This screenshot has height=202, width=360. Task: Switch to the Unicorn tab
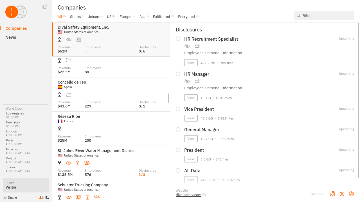coord(94,17)
